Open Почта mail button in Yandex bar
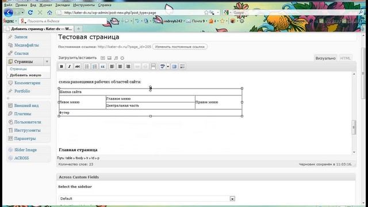Image resolution: width=368 pixels, height=207 pixels. point(196,21)
